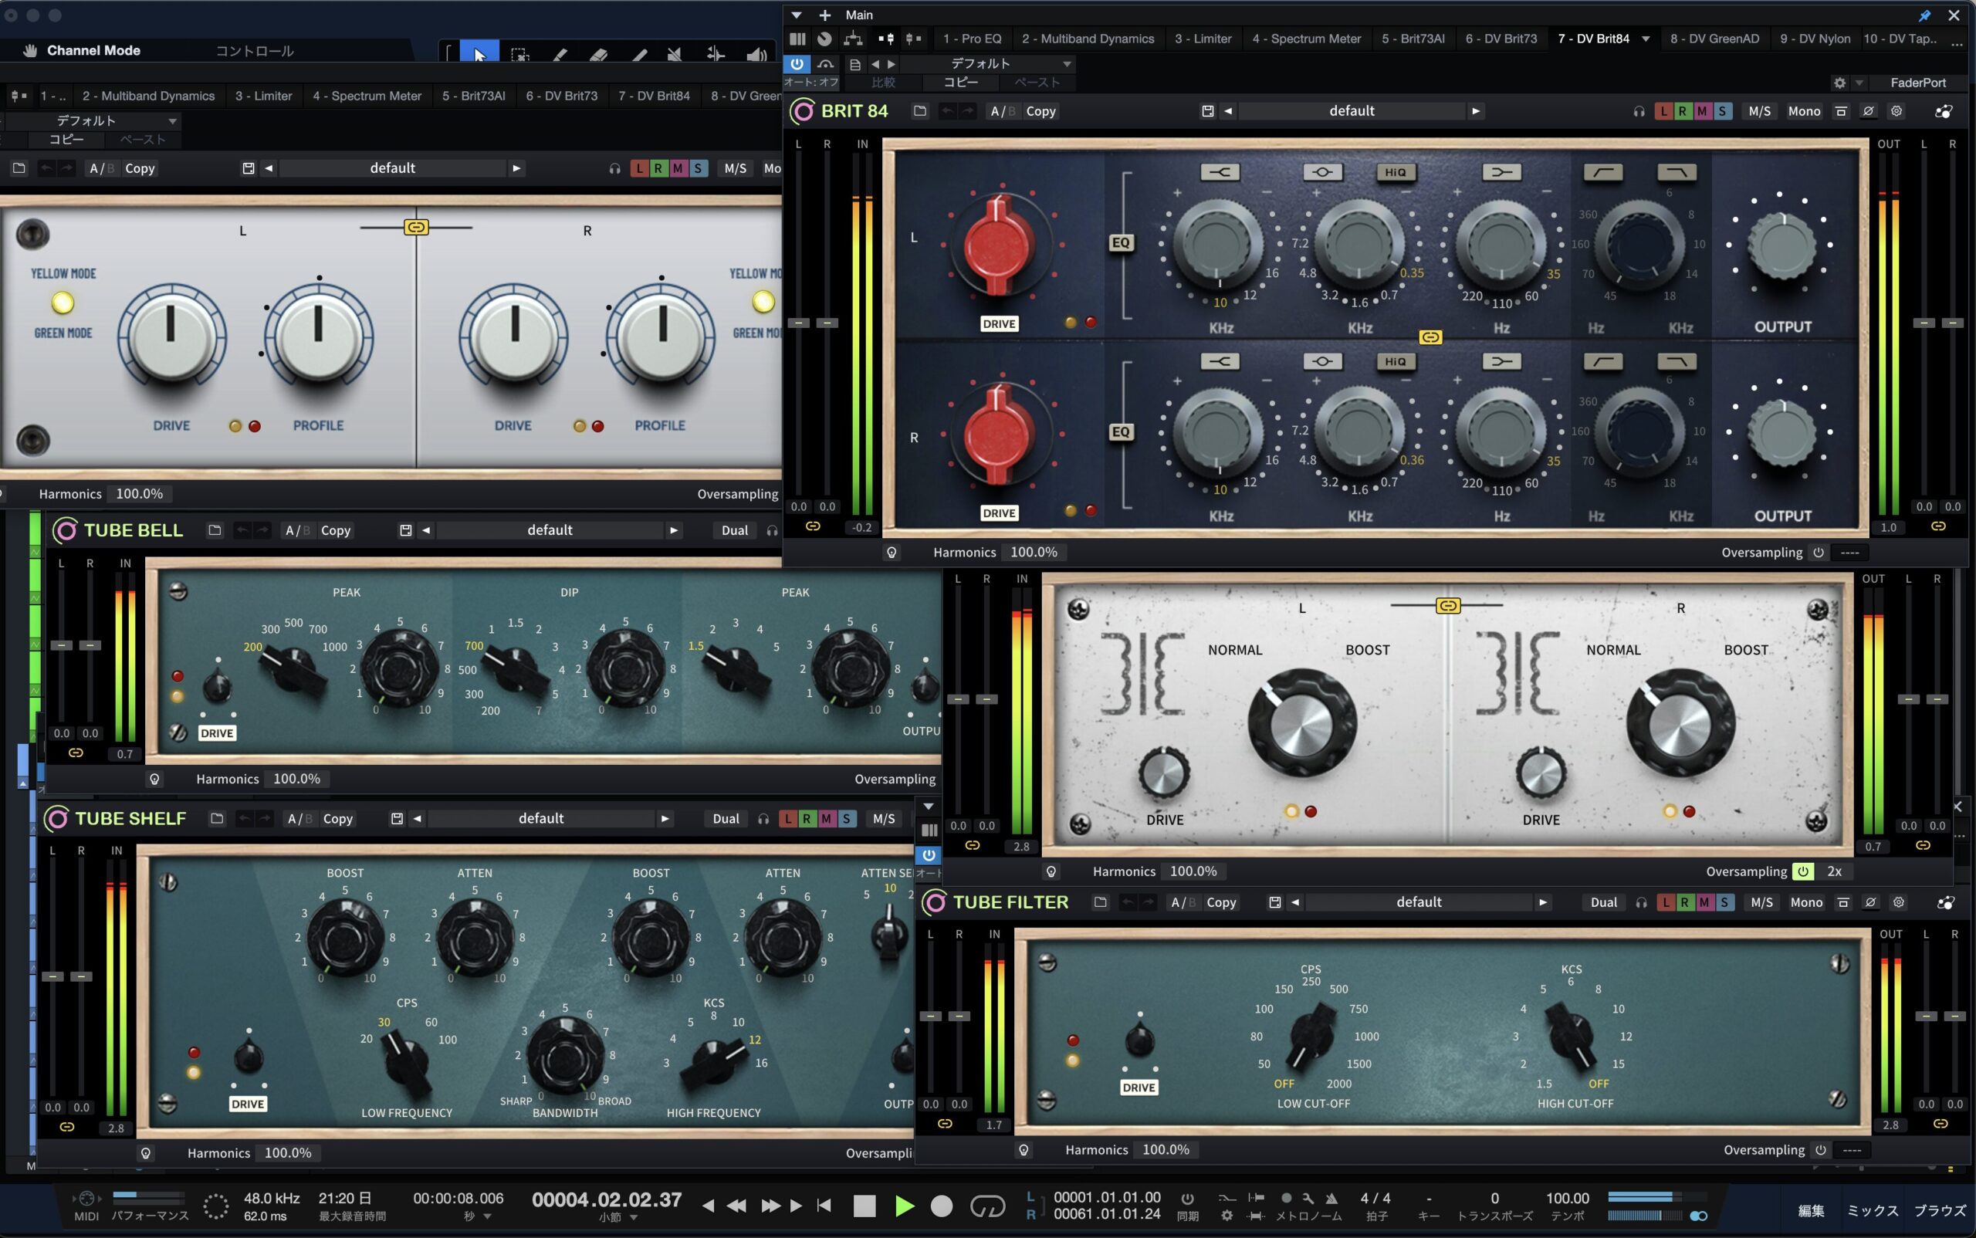Click Brit 84 lightbulb hint icon

[892, 553]
